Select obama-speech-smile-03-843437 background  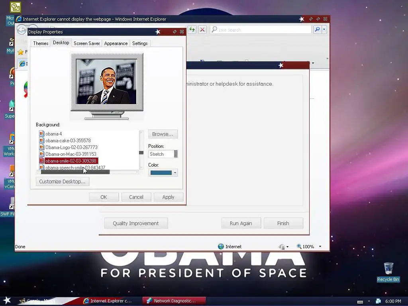[x=75, y=168]
